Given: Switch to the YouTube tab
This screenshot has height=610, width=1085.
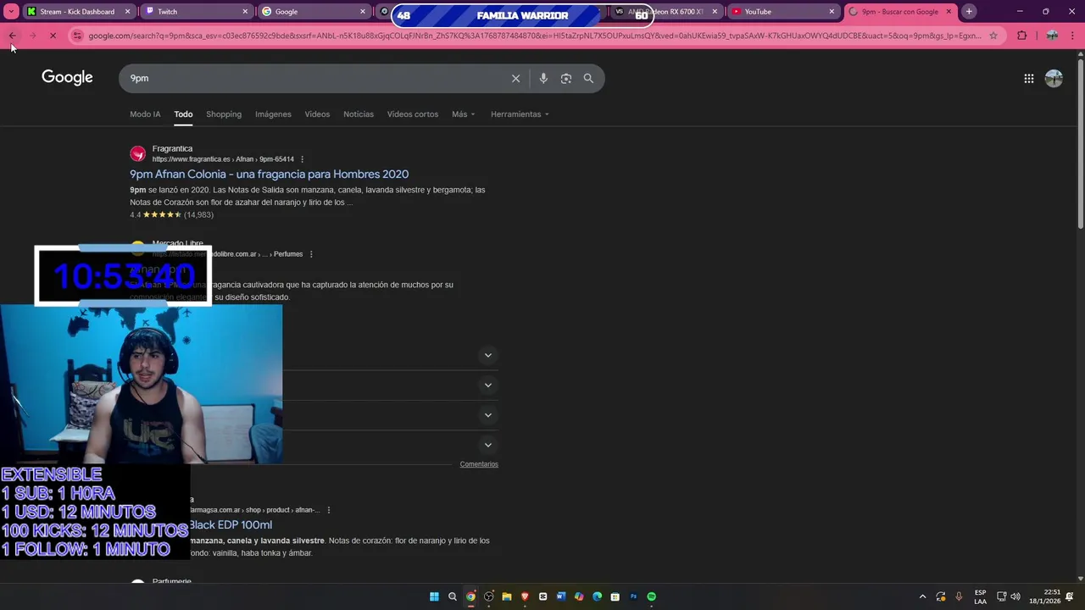Looking at the screenshot, I should pos(782,12).
